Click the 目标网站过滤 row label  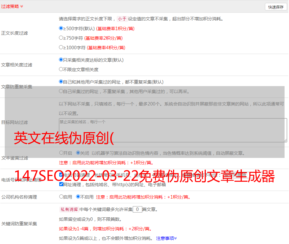tap(15, 122)
